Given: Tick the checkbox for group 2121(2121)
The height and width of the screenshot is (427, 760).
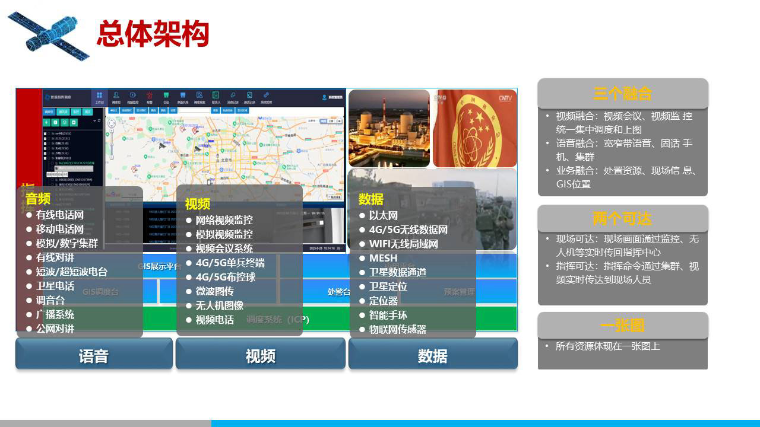Looking at the screenshot, I should point(49,139).
